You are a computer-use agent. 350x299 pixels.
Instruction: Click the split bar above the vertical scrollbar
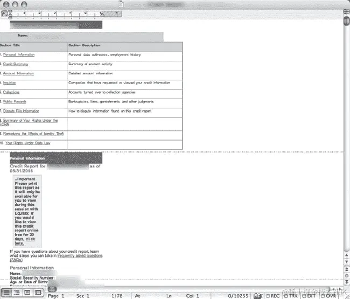[x=347, y=12]
